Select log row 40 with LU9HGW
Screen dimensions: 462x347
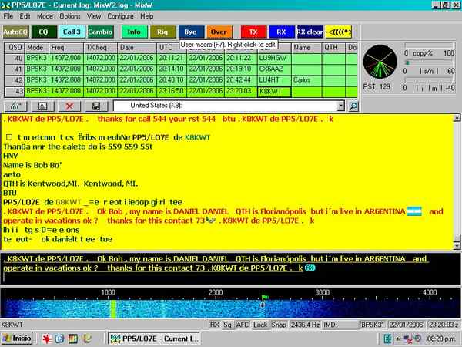181,58
